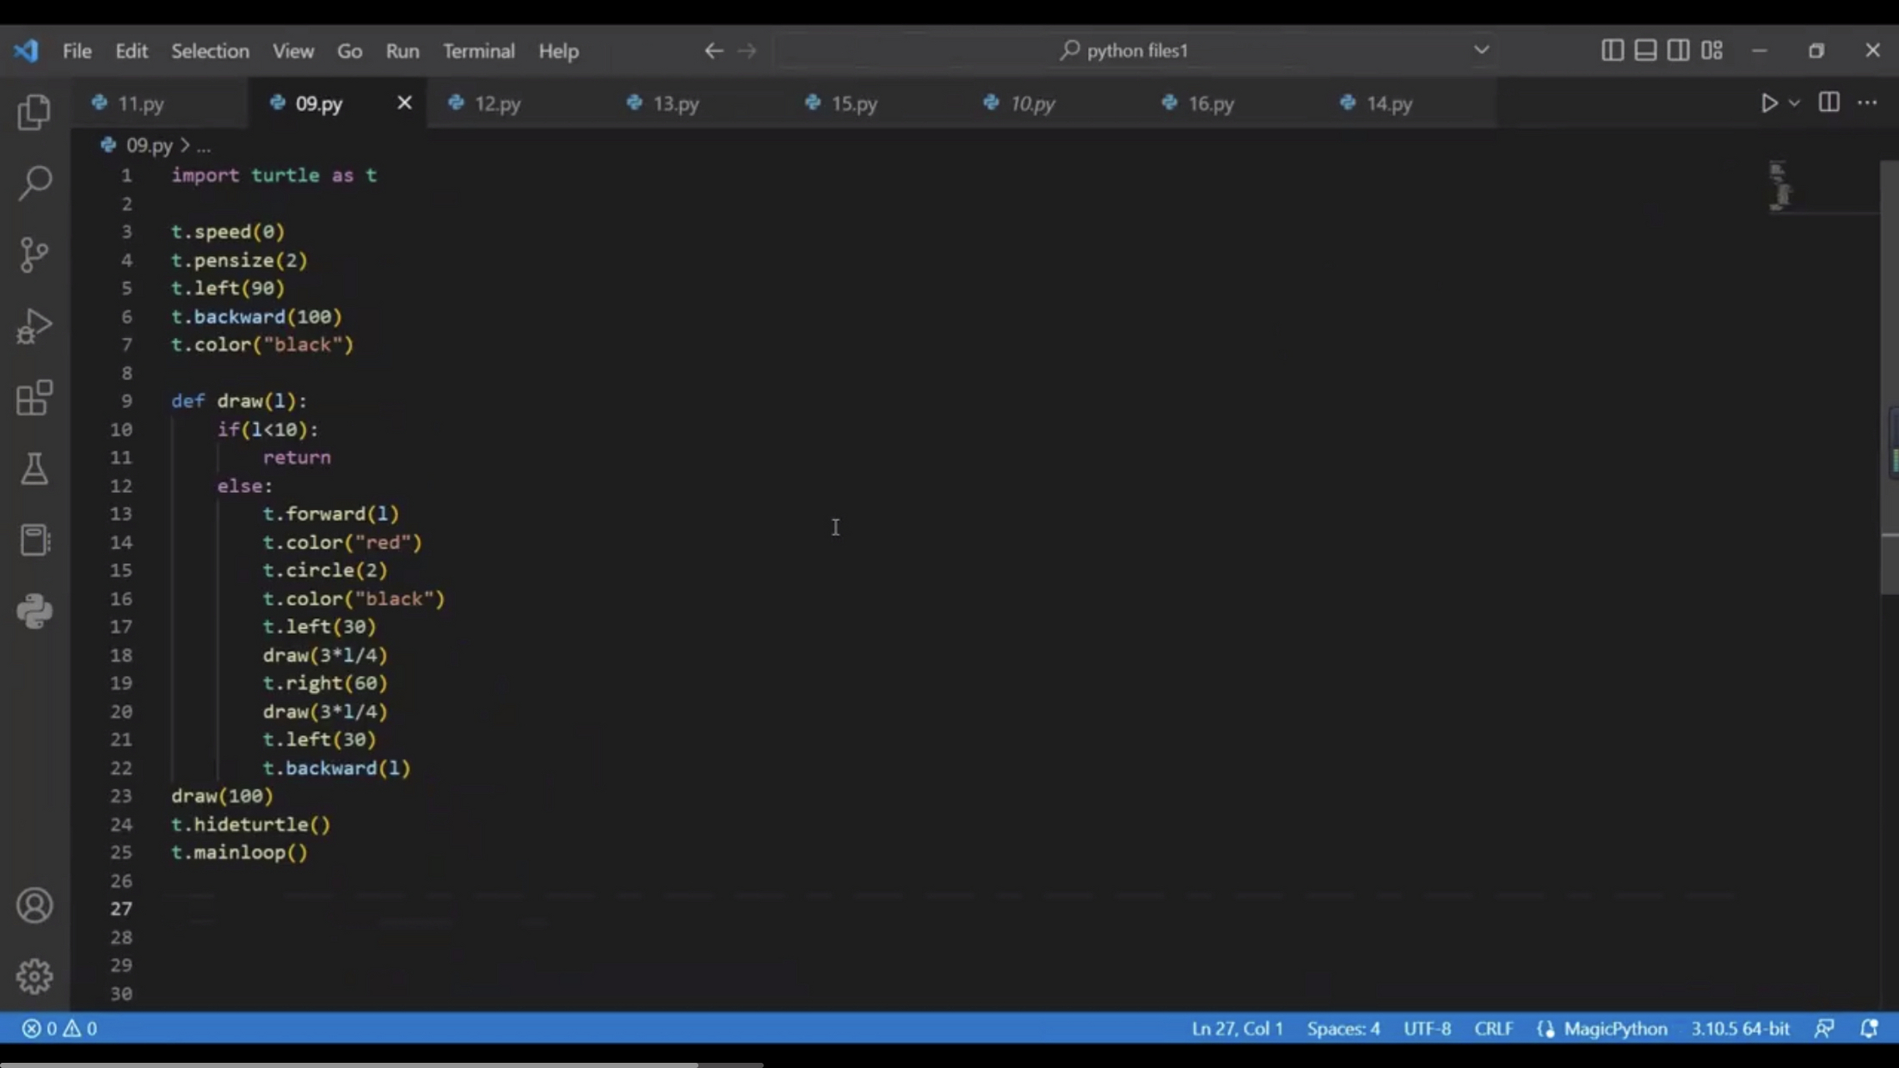Click line number 27 in the gutter
Viewport: 1899px width, 1068px height.
(121, 909)
